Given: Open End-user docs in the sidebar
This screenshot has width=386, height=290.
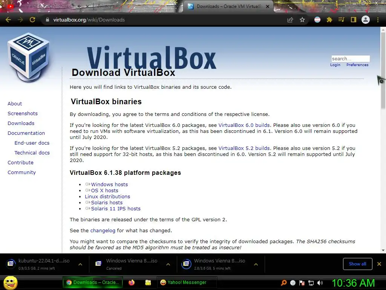Looking at the screenshot, I should 32,143.
